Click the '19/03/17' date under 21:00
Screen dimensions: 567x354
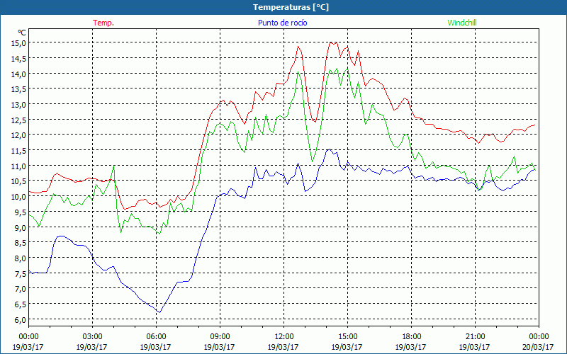[474, 347]
